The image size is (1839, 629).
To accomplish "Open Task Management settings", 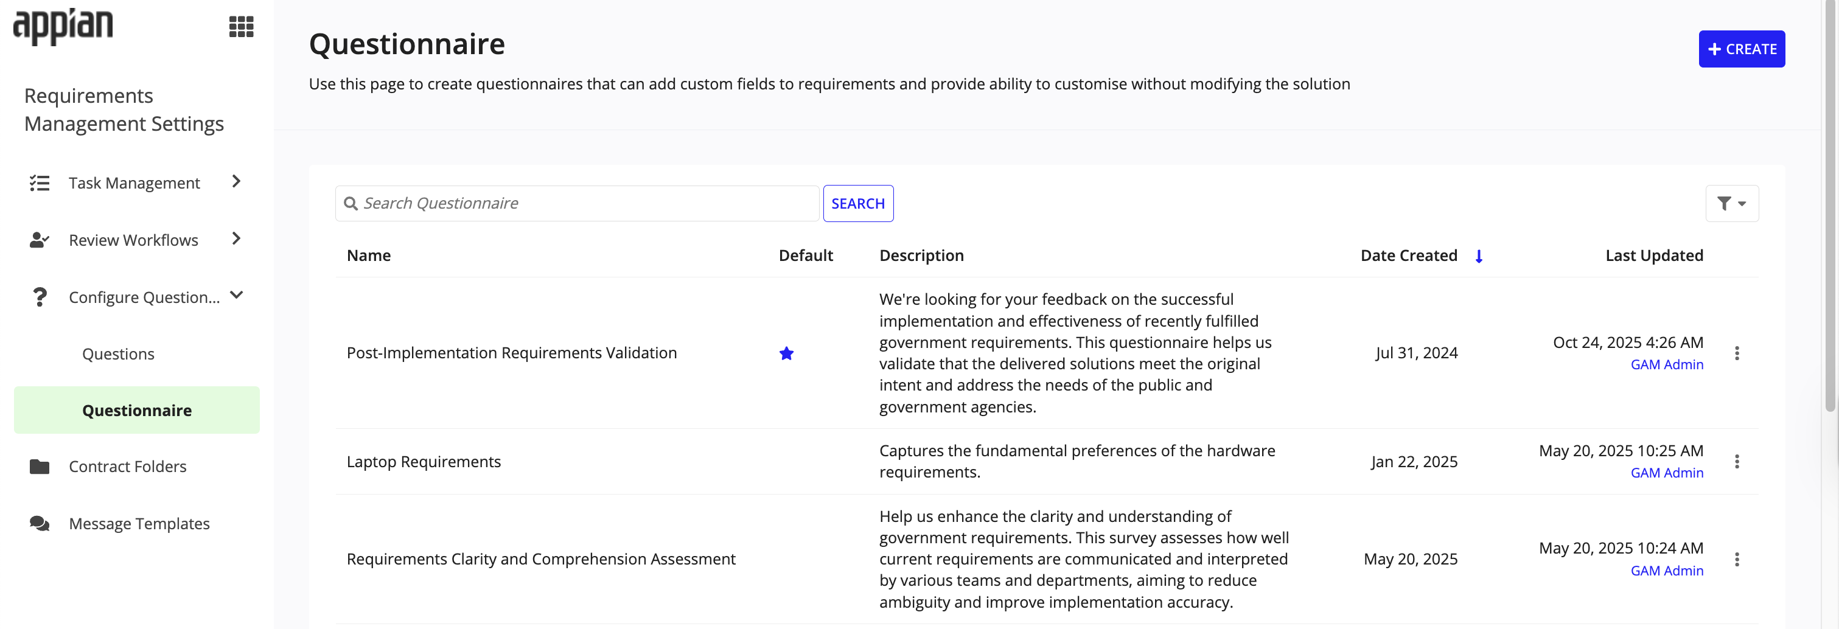I will (x=134, y=184).
